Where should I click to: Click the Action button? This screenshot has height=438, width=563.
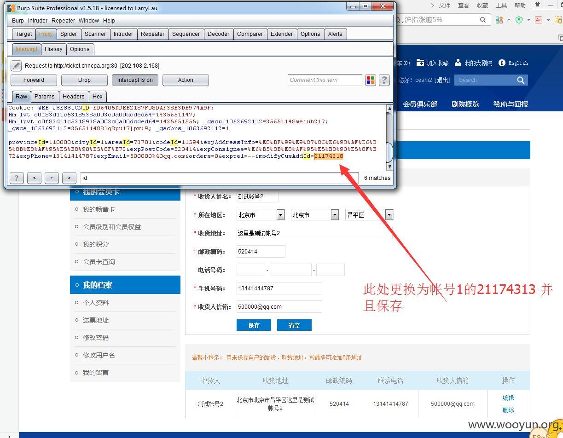tap(186, 80)
